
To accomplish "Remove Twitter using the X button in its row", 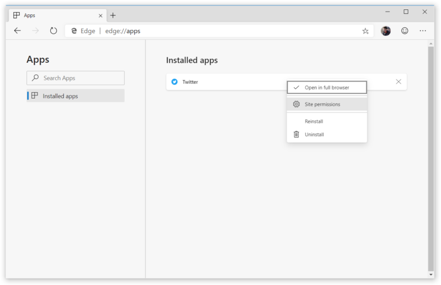I will 398,82.
